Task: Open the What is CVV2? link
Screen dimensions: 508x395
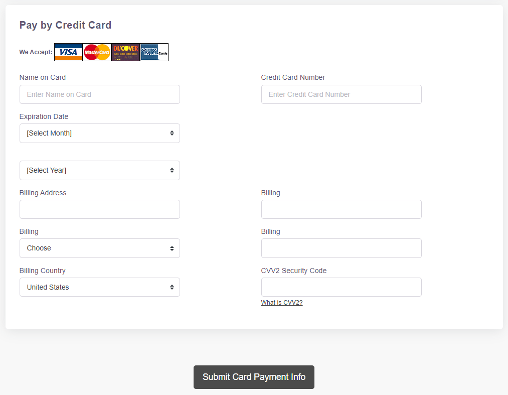Action: coord(282,303)
